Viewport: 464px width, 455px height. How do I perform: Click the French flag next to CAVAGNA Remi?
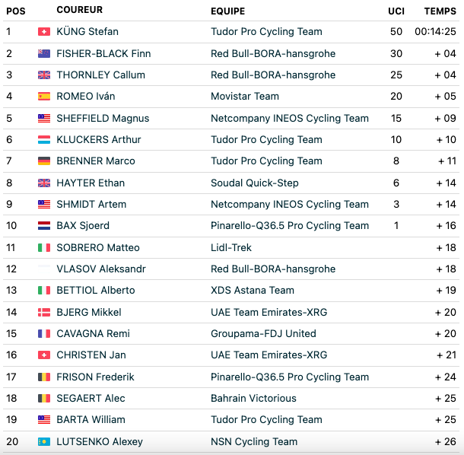pos(44,333)
